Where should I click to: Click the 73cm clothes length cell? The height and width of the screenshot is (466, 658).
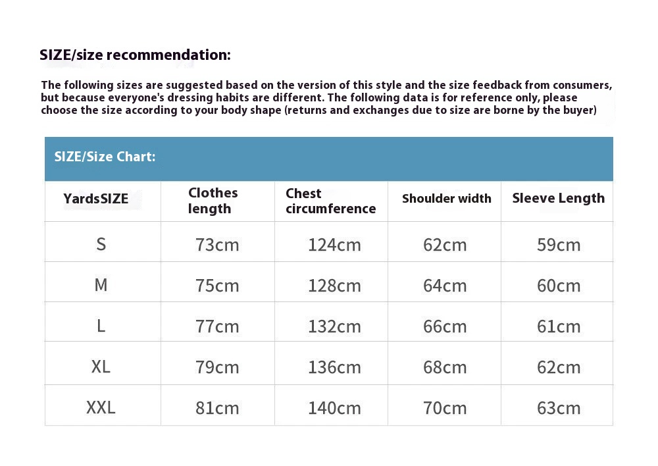217,246
